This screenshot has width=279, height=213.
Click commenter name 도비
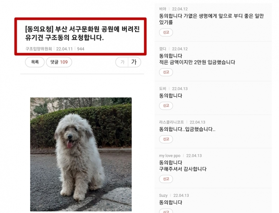point(163,89)
